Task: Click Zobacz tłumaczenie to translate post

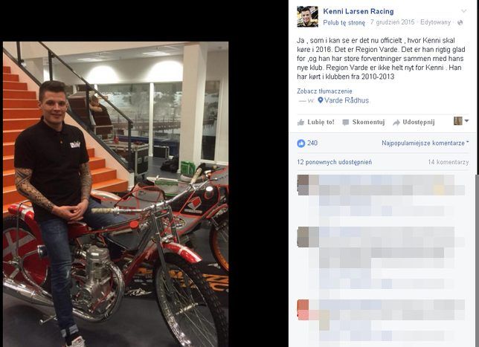Action: click(324, 91)
